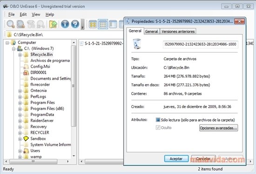Click file list scroll left arrow

pyautogui.click(x=81, y=161)
